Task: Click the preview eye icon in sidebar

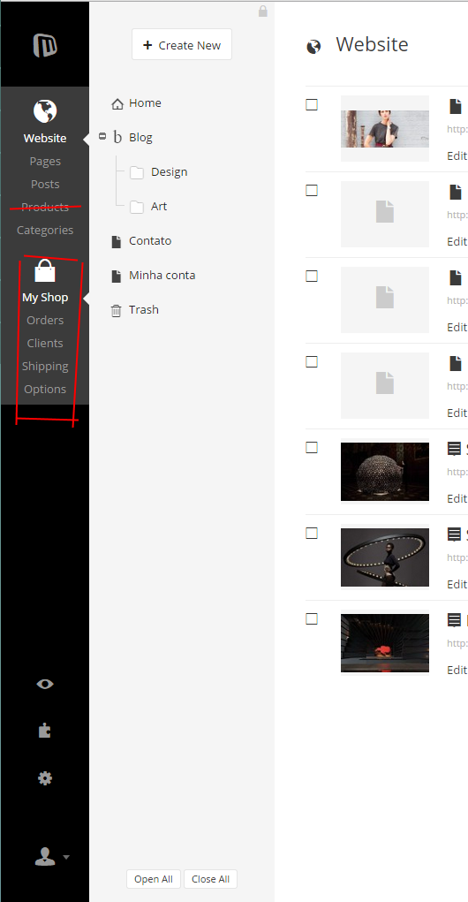Action: 45,684
